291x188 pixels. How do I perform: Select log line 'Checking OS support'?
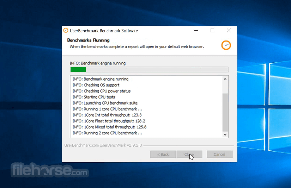tap(96, 85)
